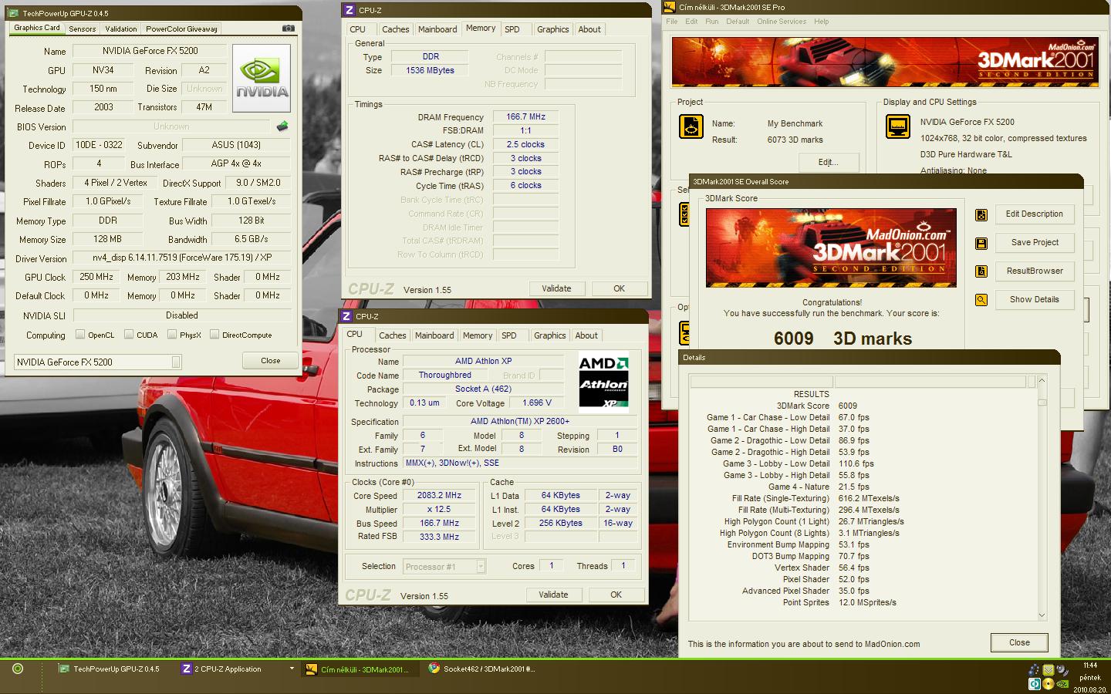Select the Mainboard tab in the lower CPU-Z window

[434, 335]
